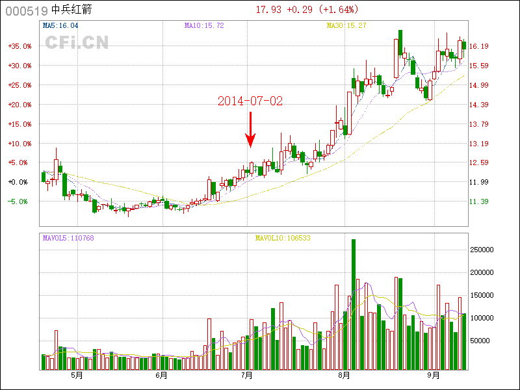This screenshot has width=520, height=390.
Task: Click the +10.0% axis label
Action: click(x=20, y=144)
